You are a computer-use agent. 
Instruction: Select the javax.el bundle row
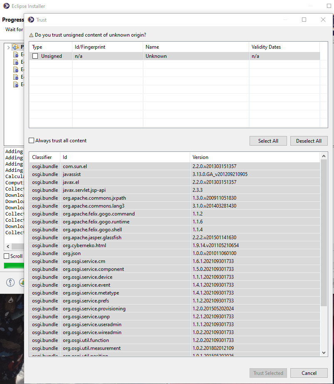175,182
